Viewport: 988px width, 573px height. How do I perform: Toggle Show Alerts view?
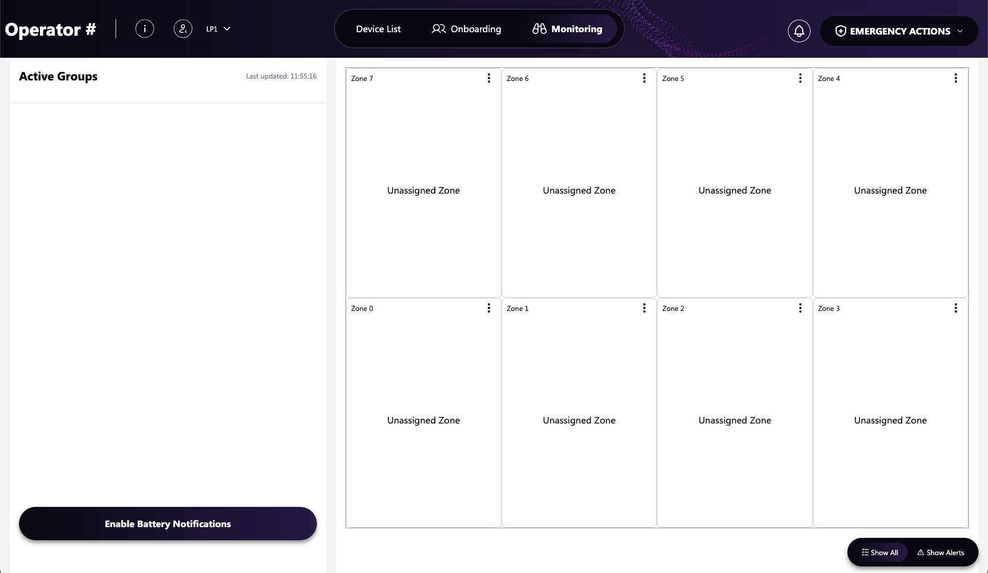click(941, 553)
